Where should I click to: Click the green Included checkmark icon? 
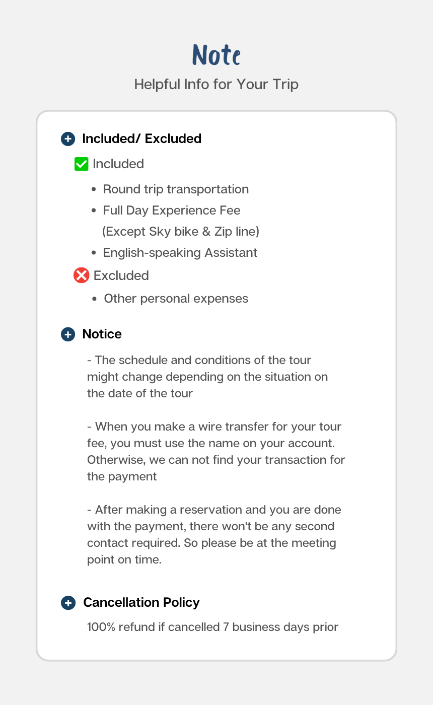[81, 164]
